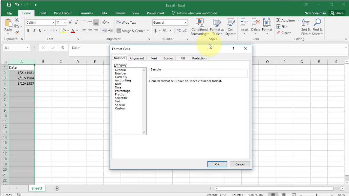Click the Share button
This screenshot has width=349, height=196.
click(x=337, y=13)
